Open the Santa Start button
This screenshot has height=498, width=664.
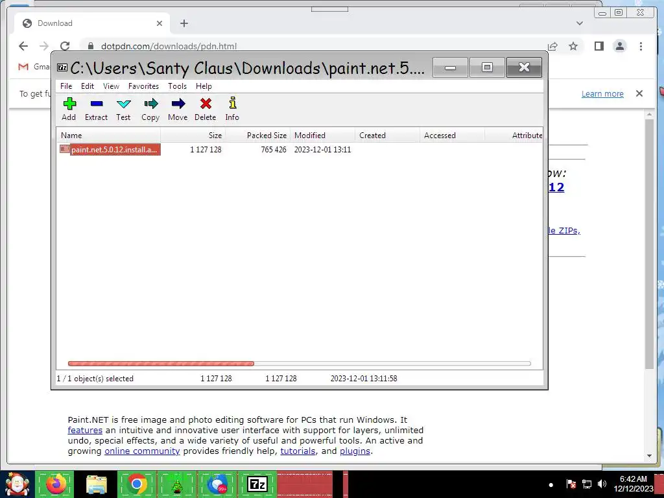click(18, 484)
